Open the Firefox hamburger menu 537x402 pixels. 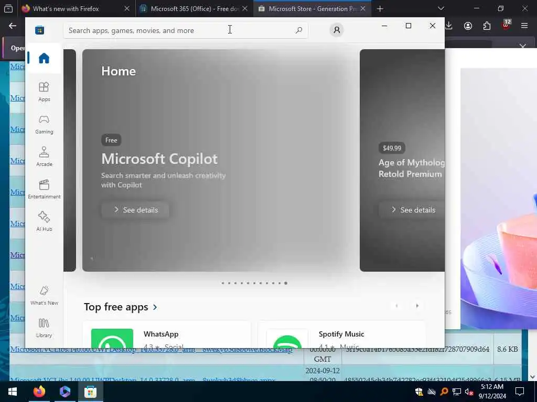pyautogui.click(x=524, y=26)
